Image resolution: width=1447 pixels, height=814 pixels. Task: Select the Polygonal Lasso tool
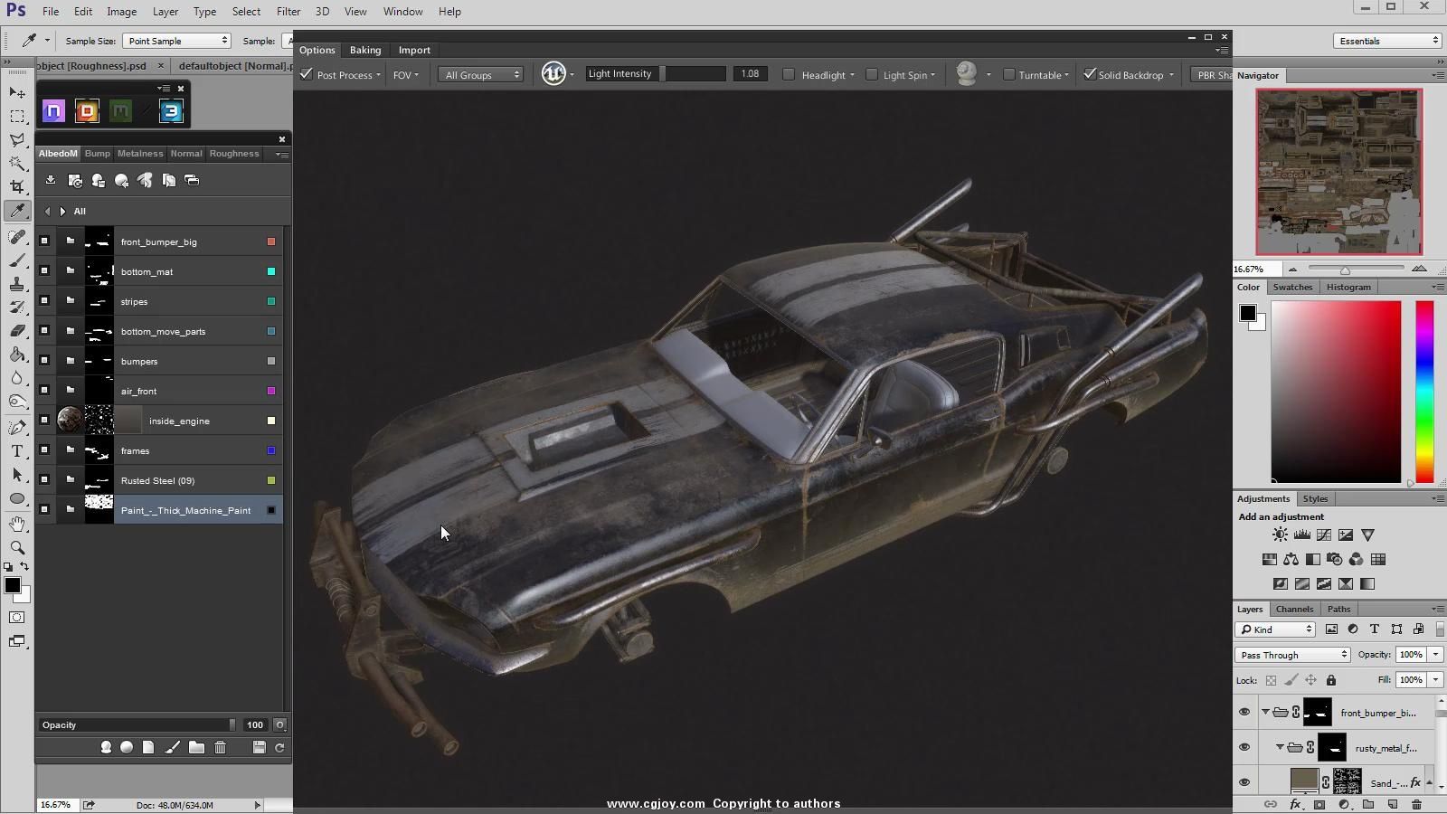(x=17, y=139)
